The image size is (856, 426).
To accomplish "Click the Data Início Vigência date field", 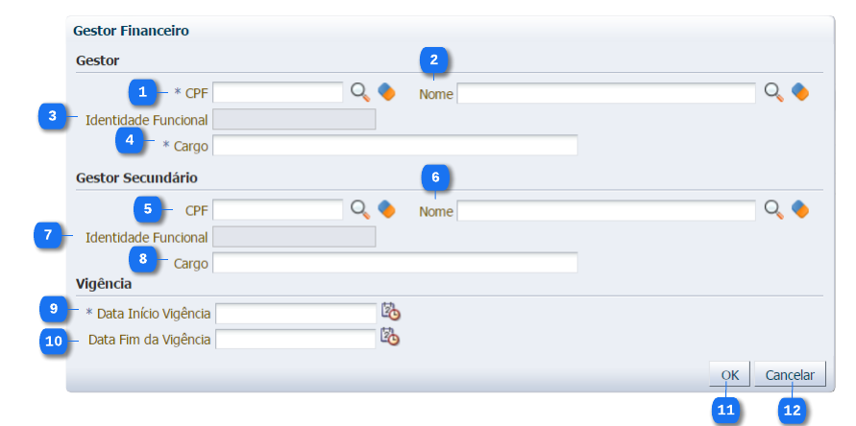I will 296,314.
